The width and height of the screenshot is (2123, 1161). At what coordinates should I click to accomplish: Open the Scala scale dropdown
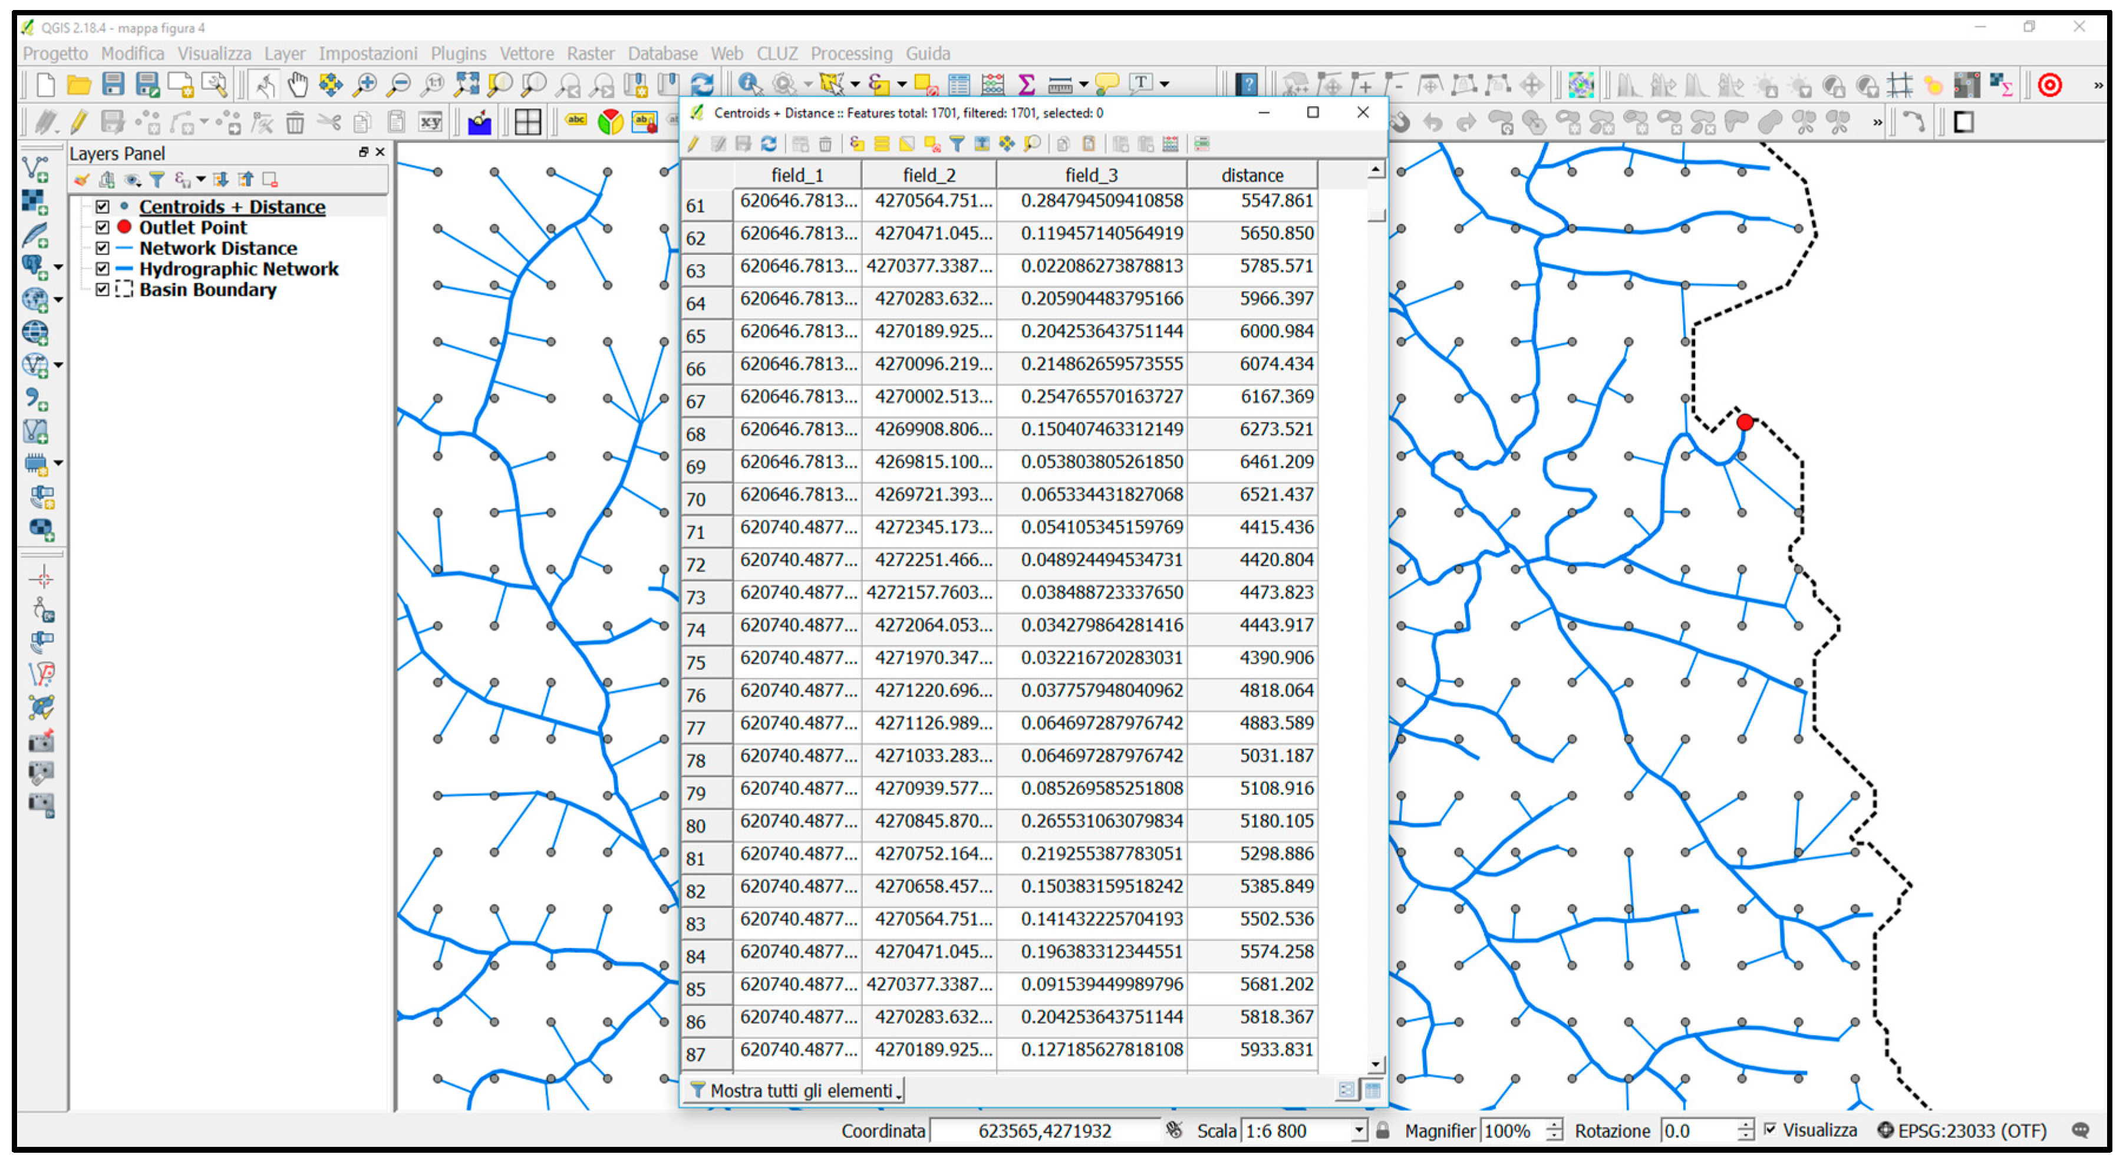[1358, 1130]
